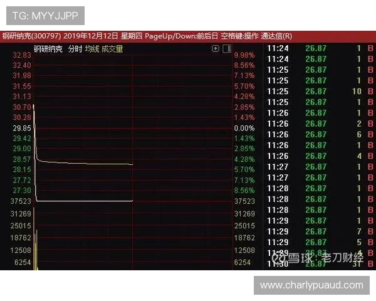Click the Xueqiu snowball watermark logo
The height and width of the screenshot is (301, 376).
tap(279, 257)
